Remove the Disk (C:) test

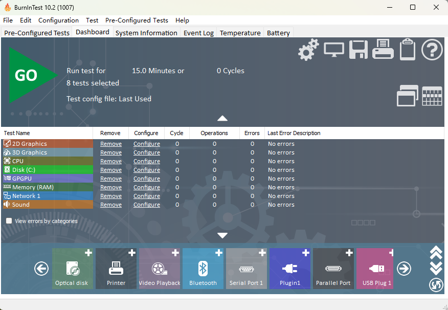pyautogui.click(x=111, y=170)
